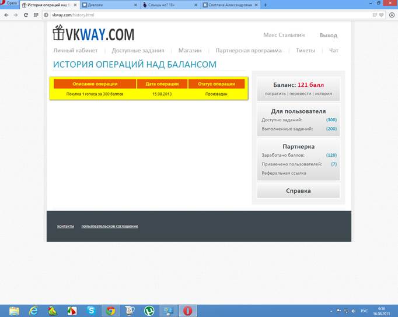The image size is (398, 317).
Task: Click the heart bookmark icon in address bar
Action: [x=381, y=15]
